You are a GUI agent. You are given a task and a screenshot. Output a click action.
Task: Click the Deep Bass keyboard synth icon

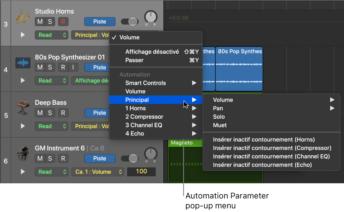tap(23, 108)
